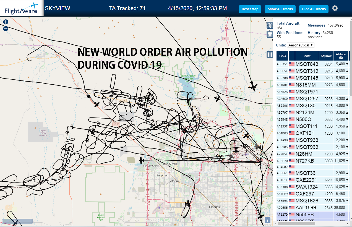Select the MSQT971 aircraft row
This screenshot has width=352, height=227.
tap(312, 92)
